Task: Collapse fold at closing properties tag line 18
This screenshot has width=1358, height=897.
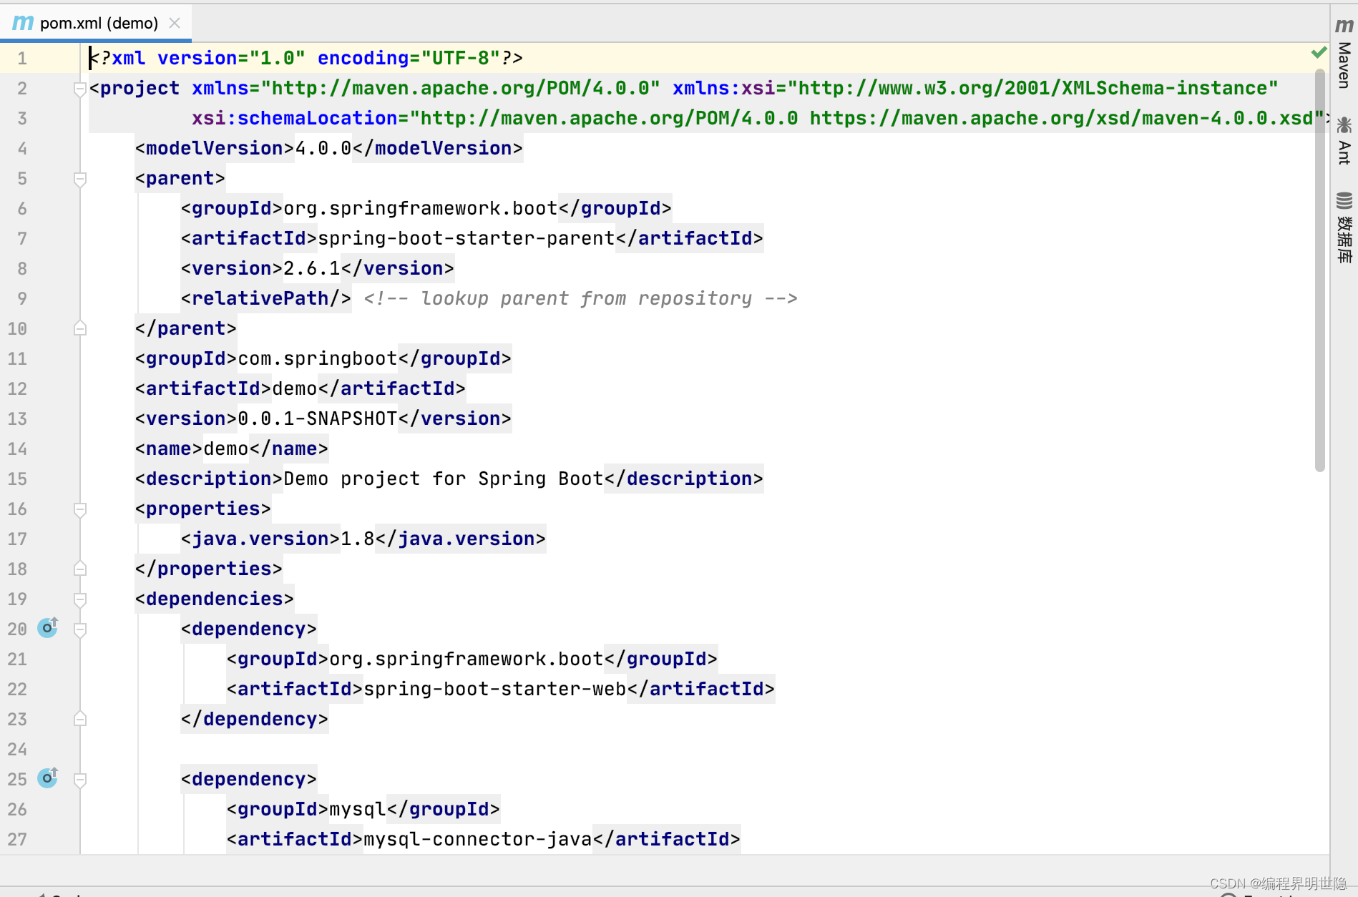Action: coord(80,569)
